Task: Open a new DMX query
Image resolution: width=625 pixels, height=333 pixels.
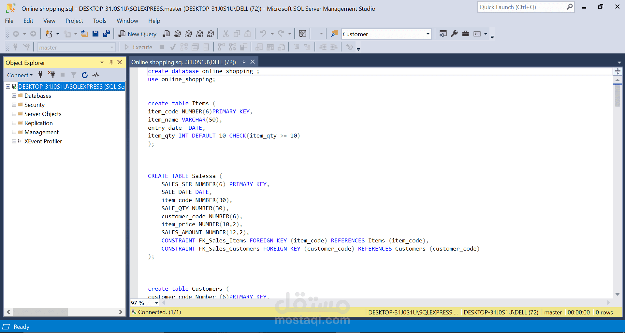Action: (188, 34)
